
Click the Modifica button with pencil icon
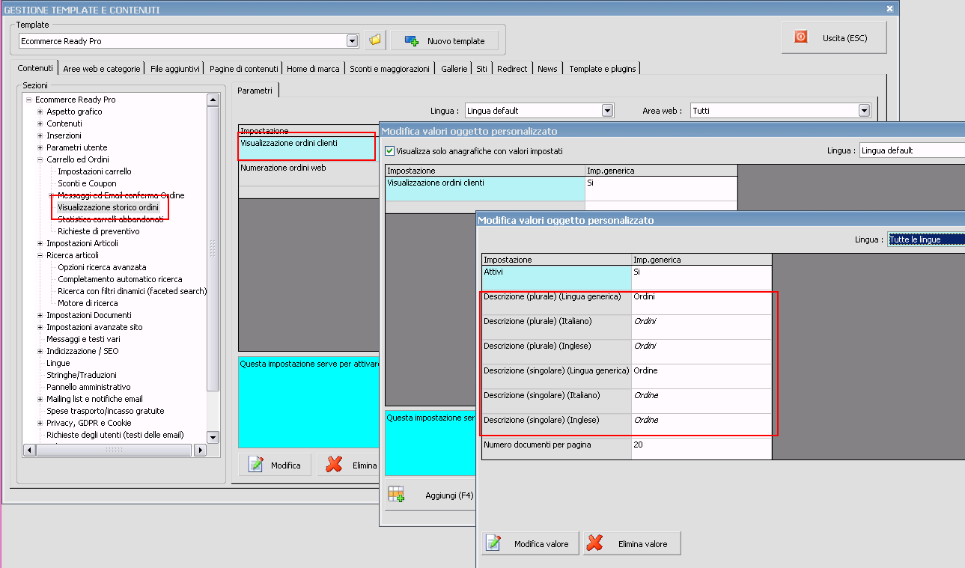pyautogui.click(x=274, y=465)
